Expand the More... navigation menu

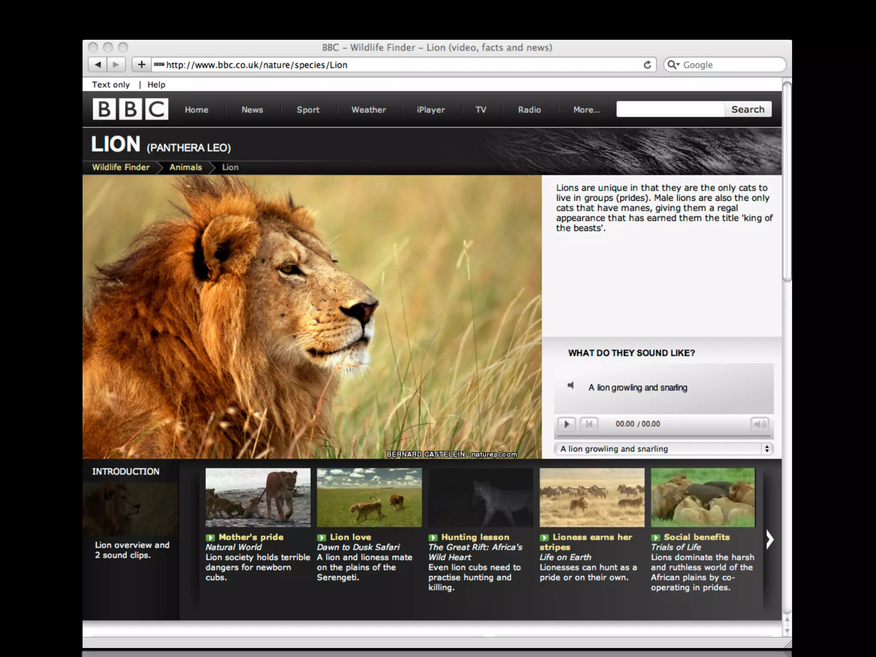[x=586, y=109]
